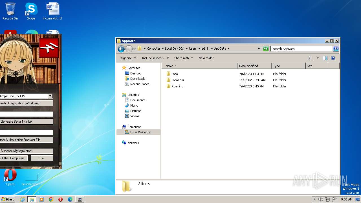Sort by Name column header
Screen dimensions: 361x203
[200, 66]
